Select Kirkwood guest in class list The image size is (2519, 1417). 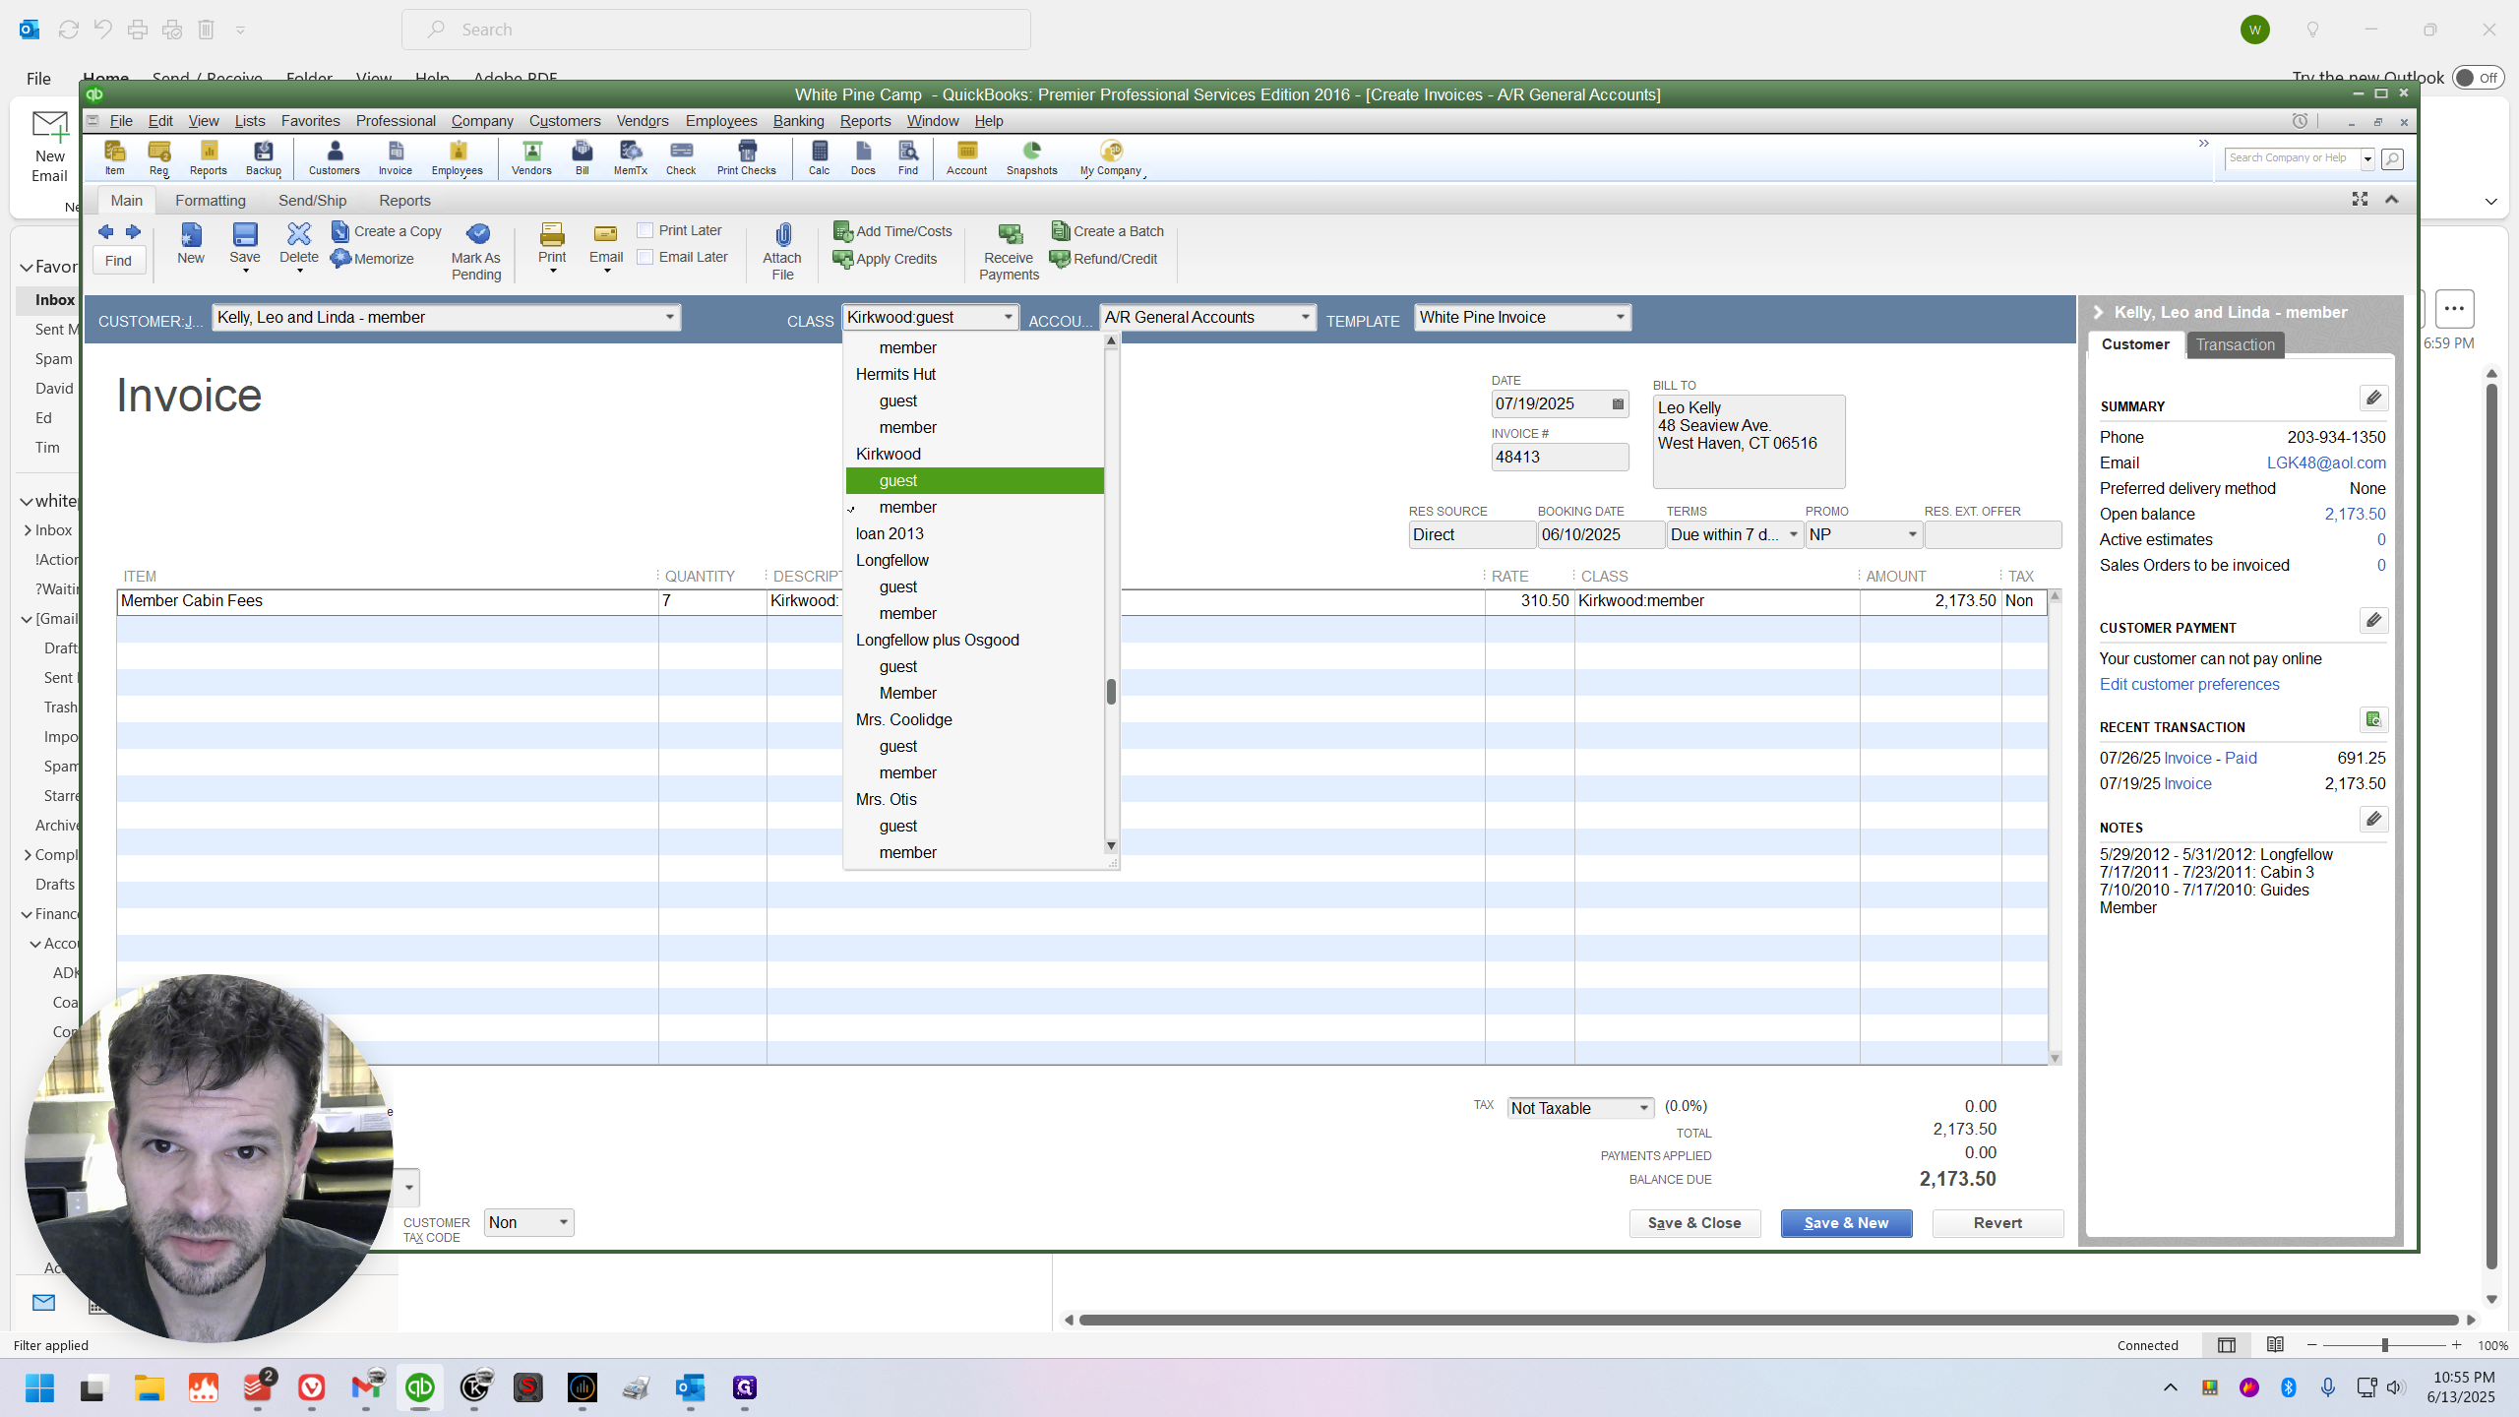[x=974, y=480]
